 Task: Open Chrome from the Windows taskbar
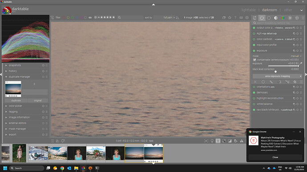62,168
